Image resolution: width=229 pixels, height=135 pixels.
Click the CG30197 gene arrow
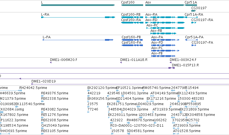click(x=194, y=11)
